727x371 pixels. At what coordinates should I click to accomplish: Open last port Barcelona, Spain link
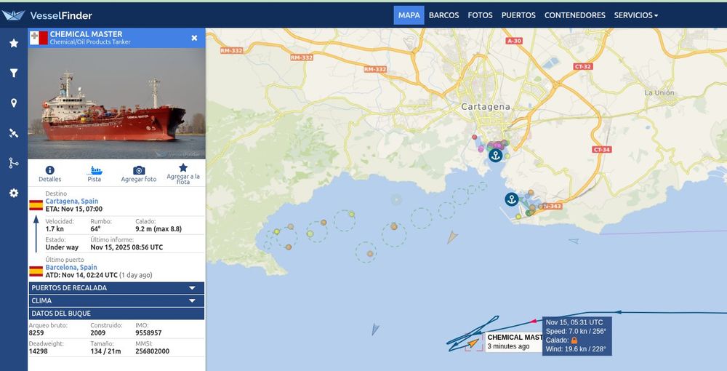[71, 267]
